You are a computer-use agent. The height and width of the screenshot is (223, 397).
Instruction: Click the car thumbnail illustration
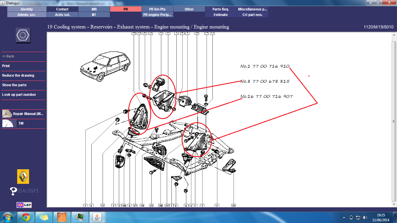pyautogui.click(x=105, y=66)
